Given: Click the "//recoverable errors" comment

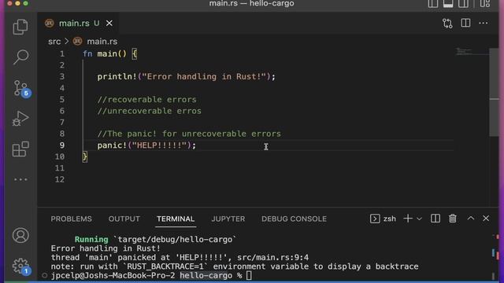Looking at the screenshot, I should pyautogui.click(x=147, y=100).
